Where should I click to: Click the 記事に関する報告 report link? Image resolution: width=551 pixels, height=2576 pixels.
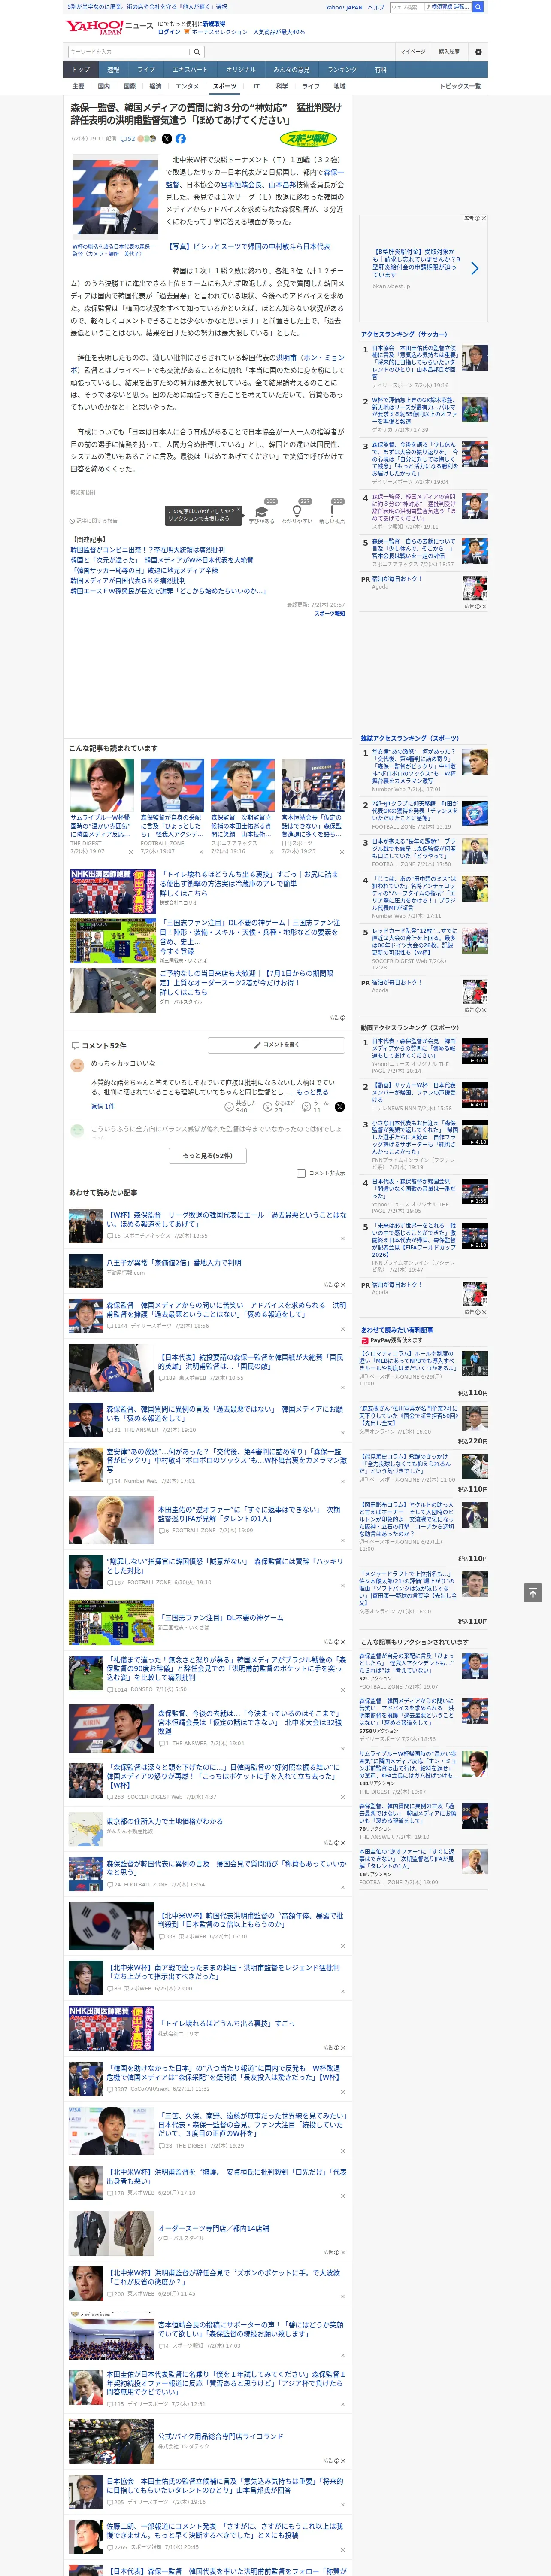[94, 521]
